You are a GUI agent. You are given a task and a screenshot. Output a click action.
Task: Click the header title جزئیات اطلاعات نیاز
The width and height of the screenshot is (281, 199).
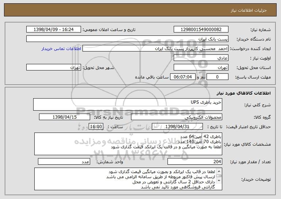coord(249,10)
